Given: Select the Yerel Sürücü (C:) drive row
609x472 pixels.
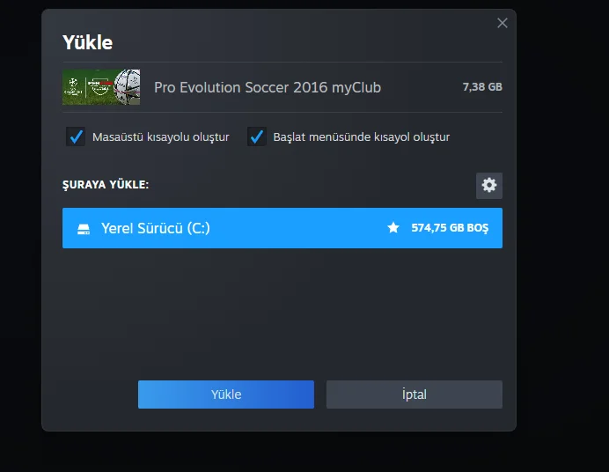Looking at the screenshot, I should [282, 228].
